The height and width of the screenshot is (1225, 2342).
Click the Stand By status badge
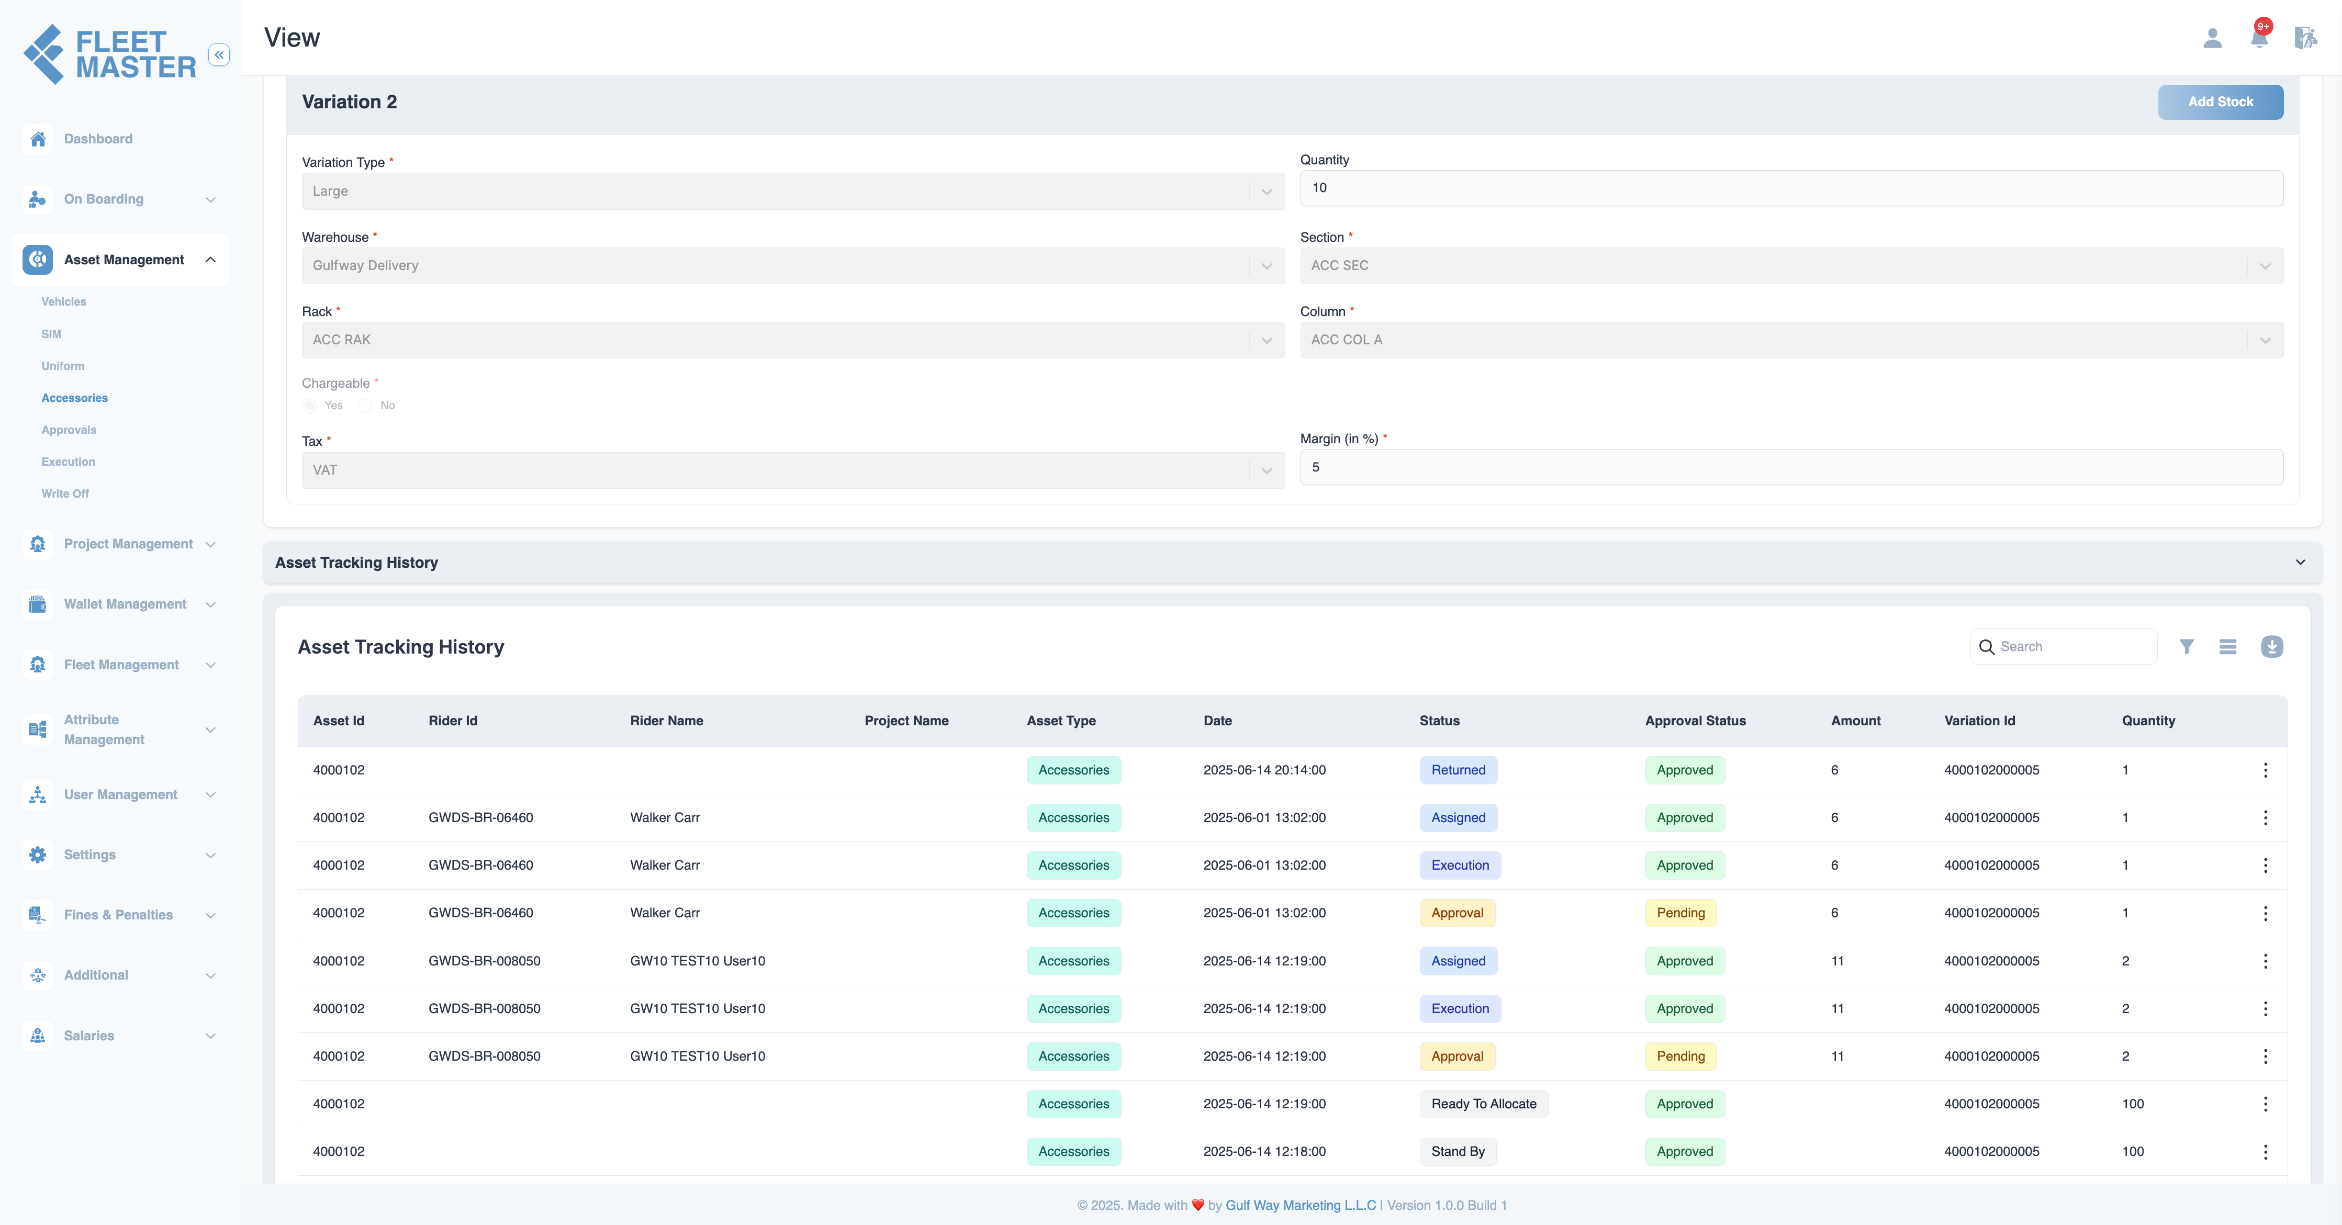tap(1458, 1151)
